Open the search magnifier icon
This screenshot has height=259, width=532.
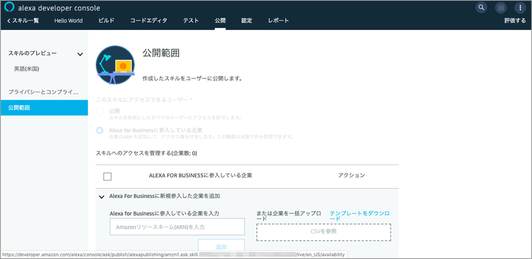(481, 7)
